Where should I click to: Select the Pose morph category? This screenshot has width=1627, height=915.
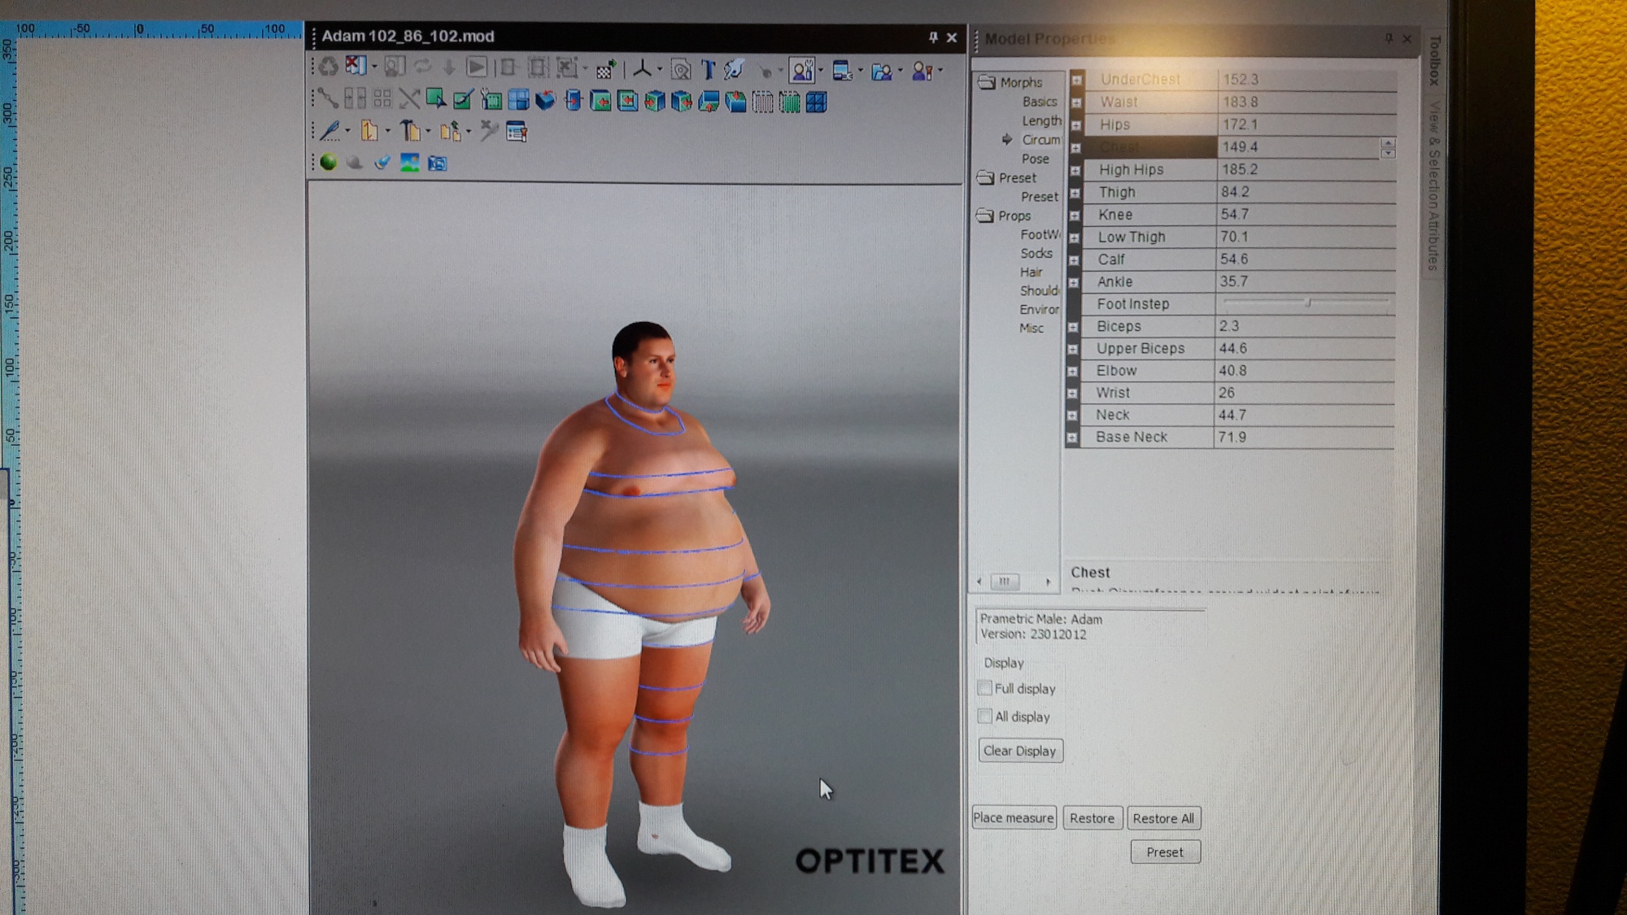(1035, 159)
